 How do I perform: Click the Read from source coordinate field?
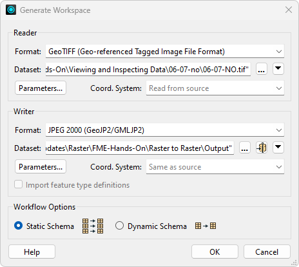[x=215, y=88]
